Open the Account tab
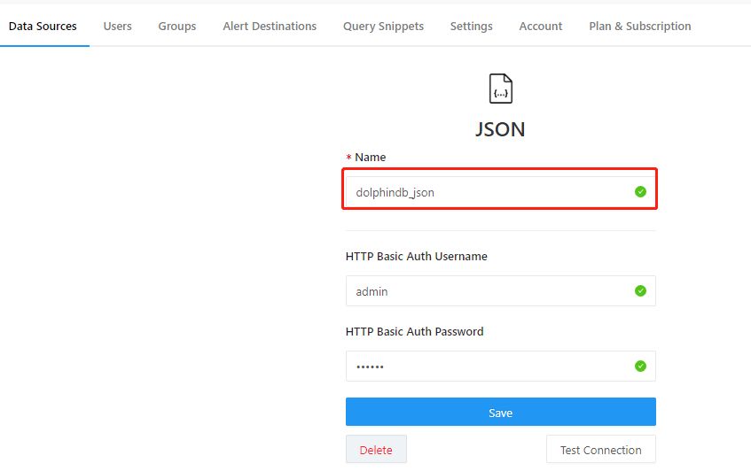The width and height of the screenshot is (751, 471). coord(541,26)
